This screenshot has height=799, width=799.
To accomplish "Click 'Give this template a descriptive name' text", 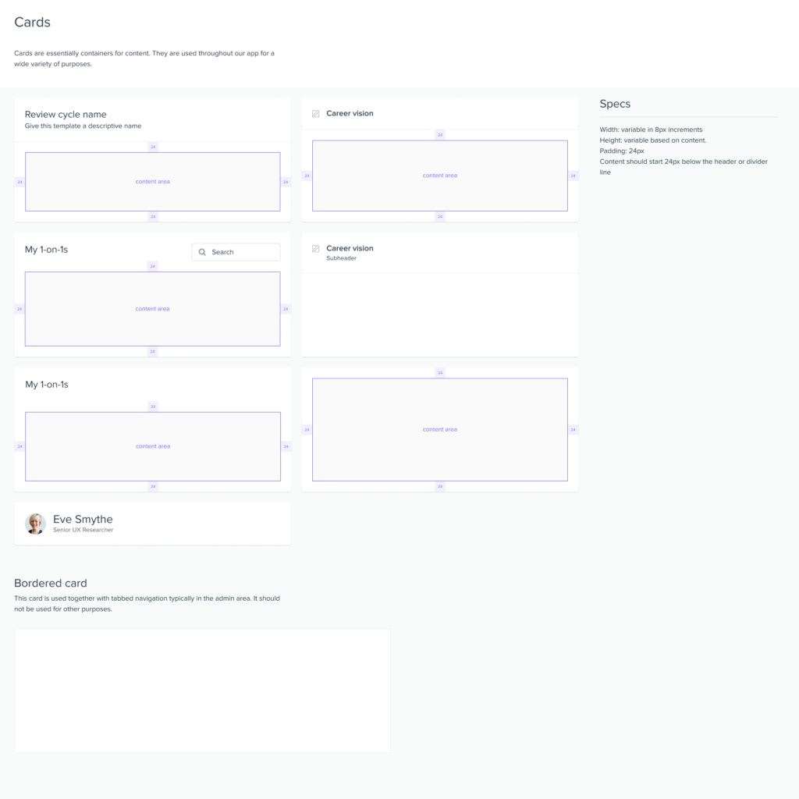I will 83,126.
